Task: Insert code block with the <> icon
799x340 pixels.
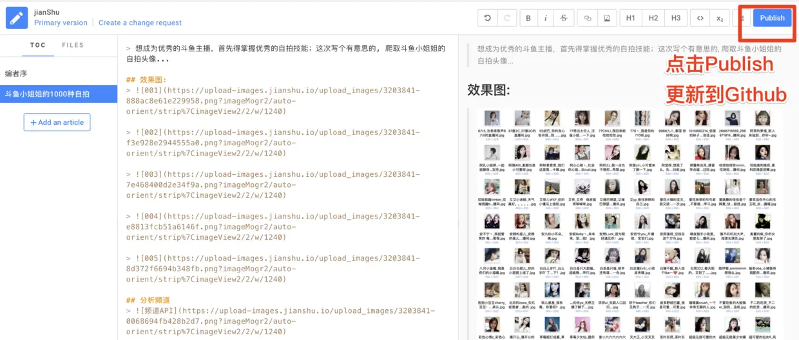Action: pos(700,18)
